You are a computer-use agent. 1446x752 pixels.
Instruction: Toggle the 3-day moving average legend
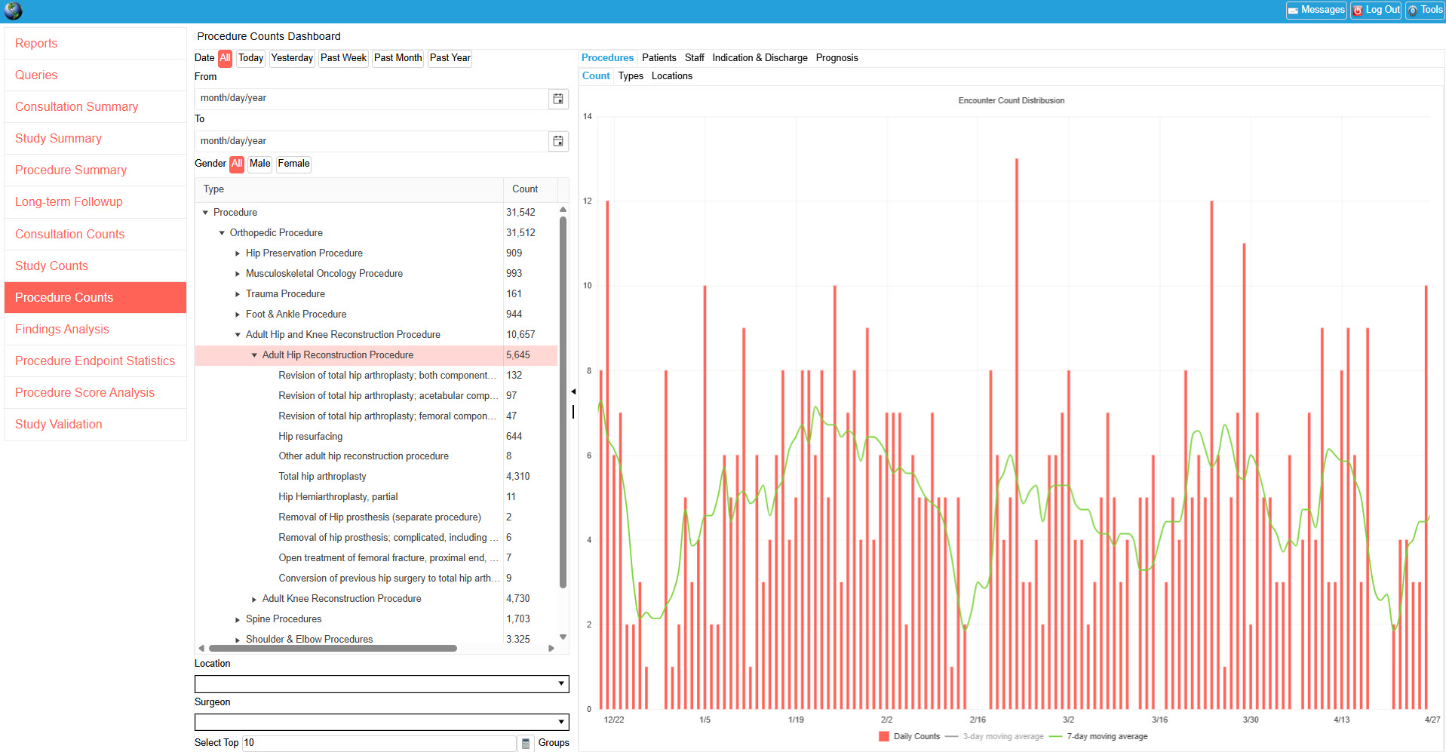click(995, 736)
